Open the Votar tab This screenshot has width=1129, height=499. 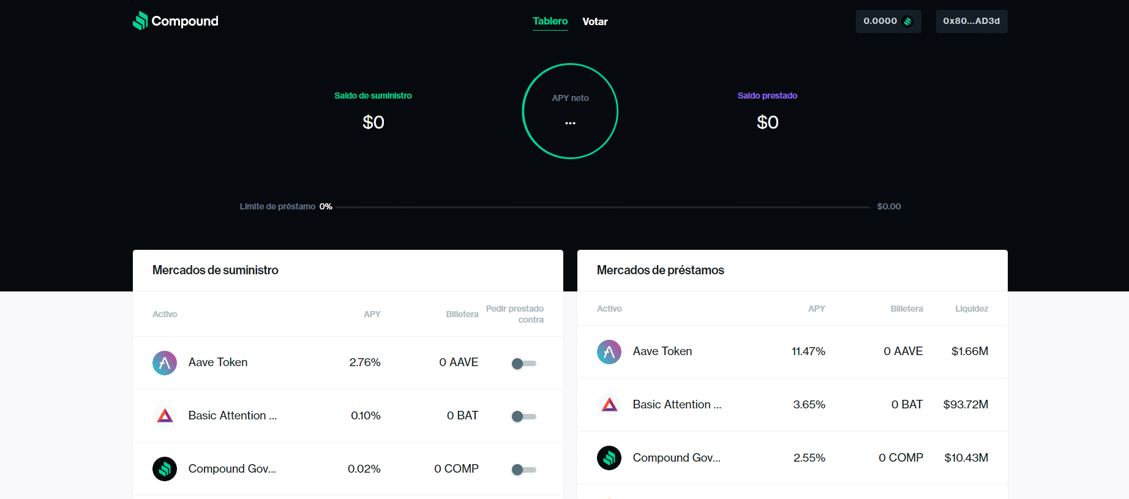[595, 21]
